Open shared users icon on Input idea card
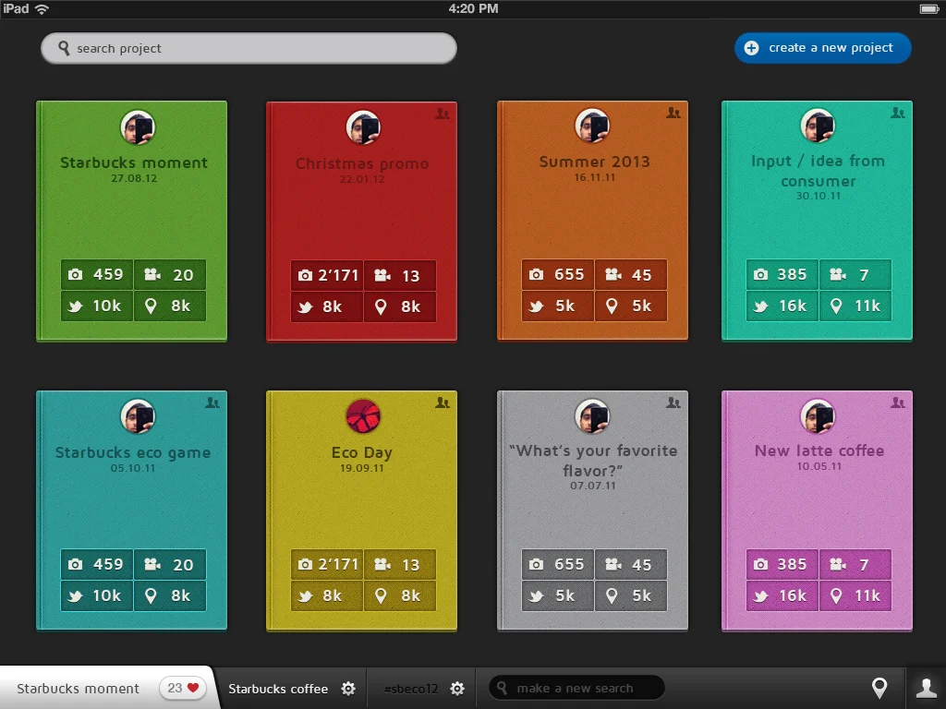This screenshot has height=709, width=946. [x=898, y=113]
